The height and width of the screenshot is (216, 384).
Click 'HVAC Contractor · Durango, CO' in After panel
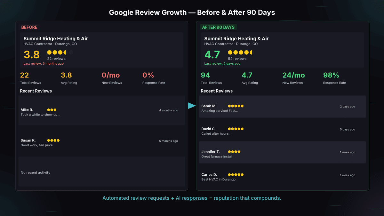click(231, 44)
